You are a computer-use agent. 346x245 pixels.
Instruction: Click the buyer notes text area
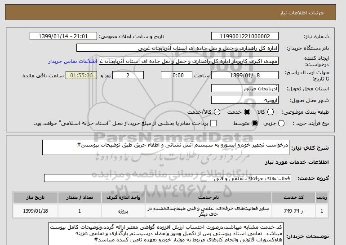(166, 234)
